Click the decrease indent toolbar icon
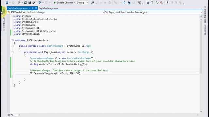 click(x=148, y=3)
